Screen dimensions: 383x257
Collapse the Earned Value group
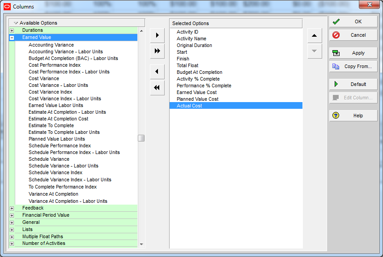[x=12, y=38]
